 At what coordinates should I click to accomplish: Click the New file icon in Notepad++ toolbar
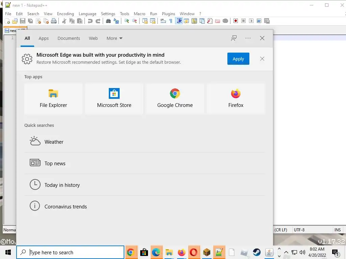(7, 21)
